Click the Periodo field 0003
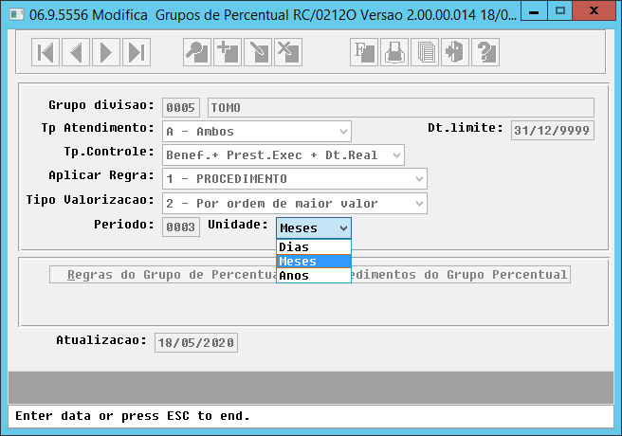The width and height of the screenshot is (622, 436). click(181, 227)
